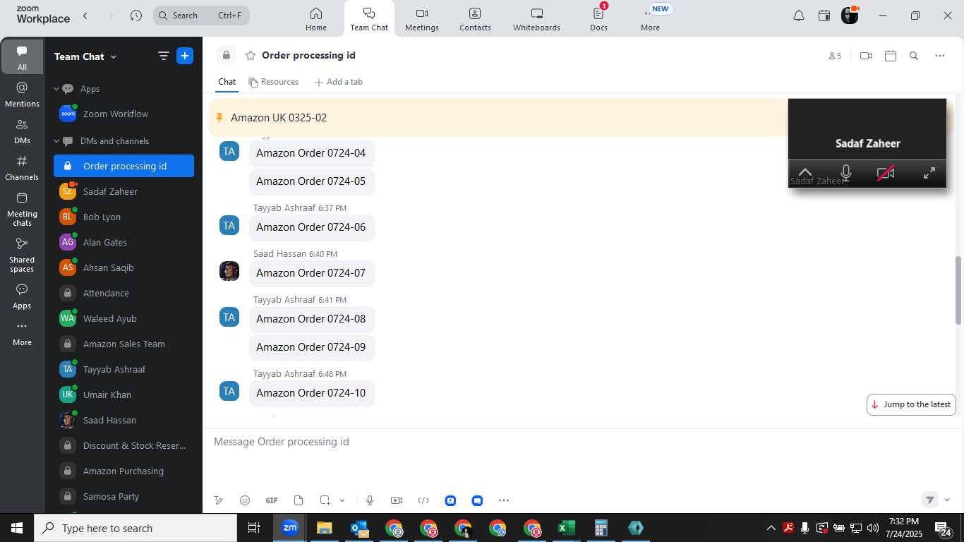Schedule a meeting from channel header
The image size is (964, 542).
[x=891, y=56]
